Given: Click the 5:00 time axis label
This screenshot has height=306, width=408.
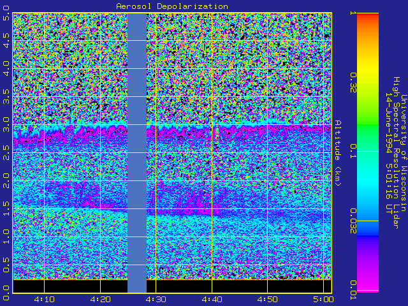Looking at the screenshot, I should (x=323, y=300).
